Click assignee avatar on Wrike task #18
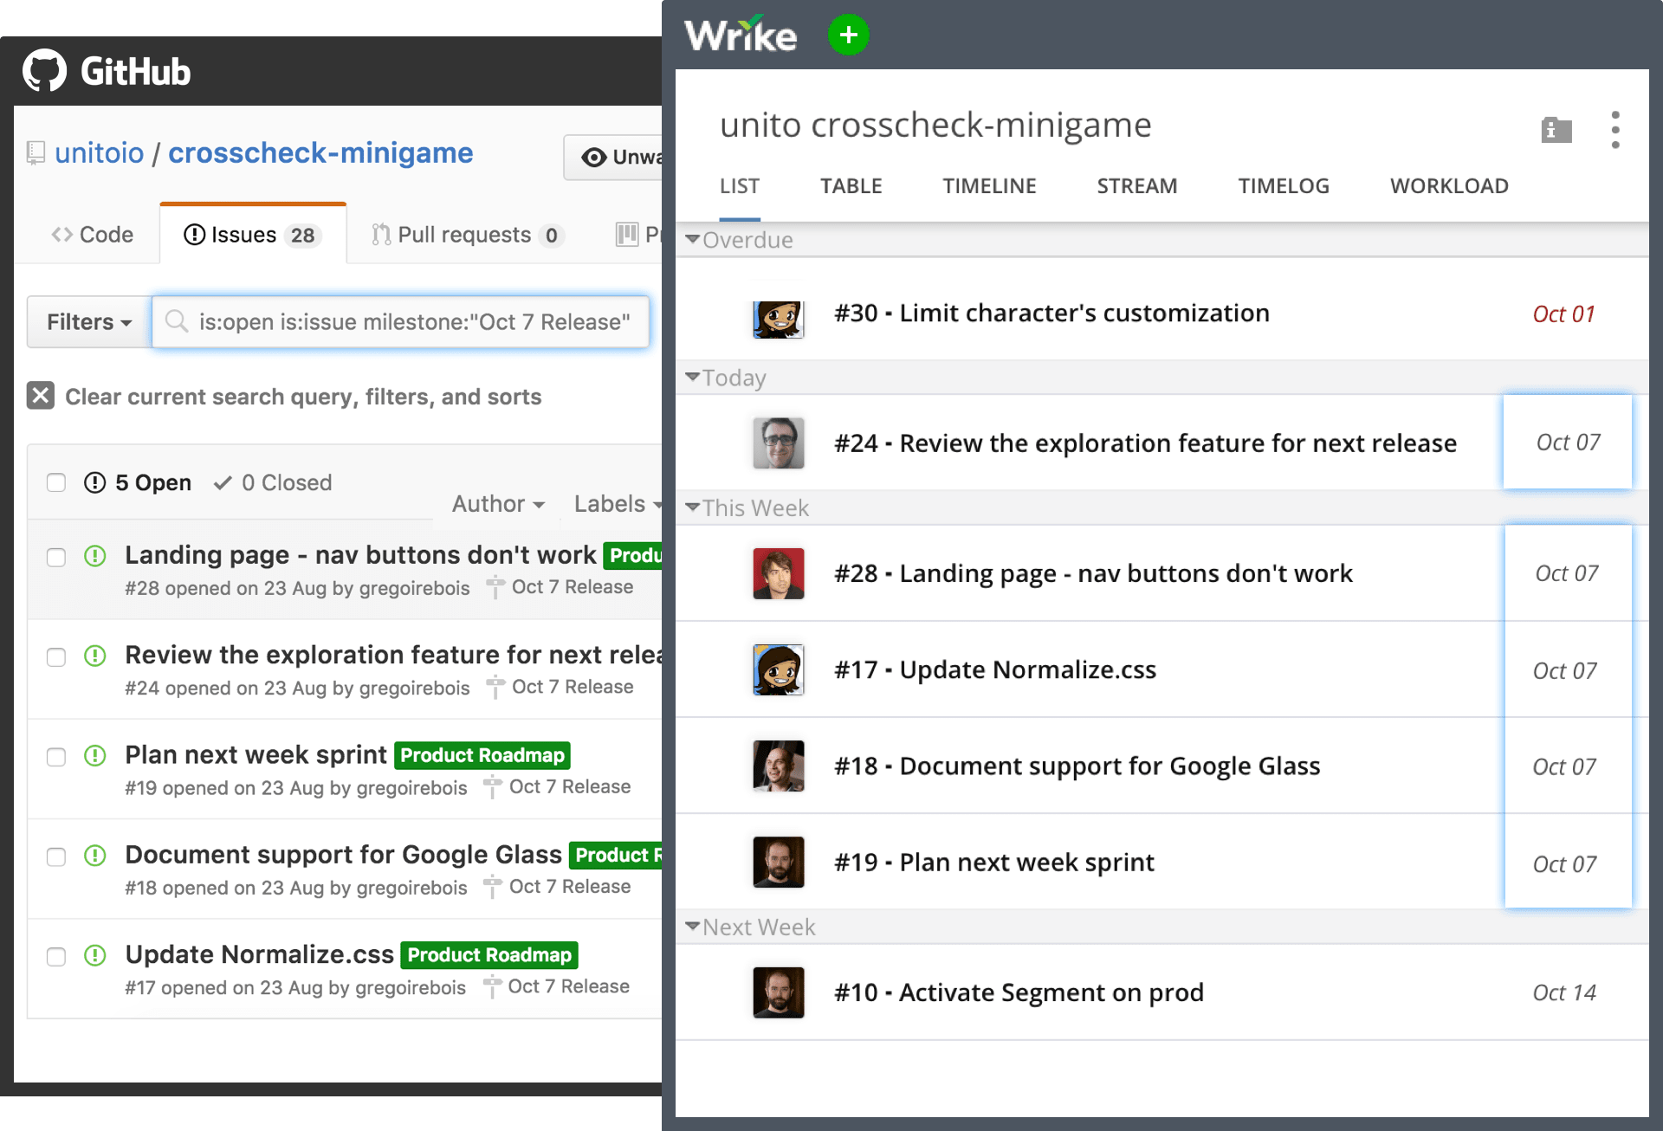 click(x=779, y=766)
